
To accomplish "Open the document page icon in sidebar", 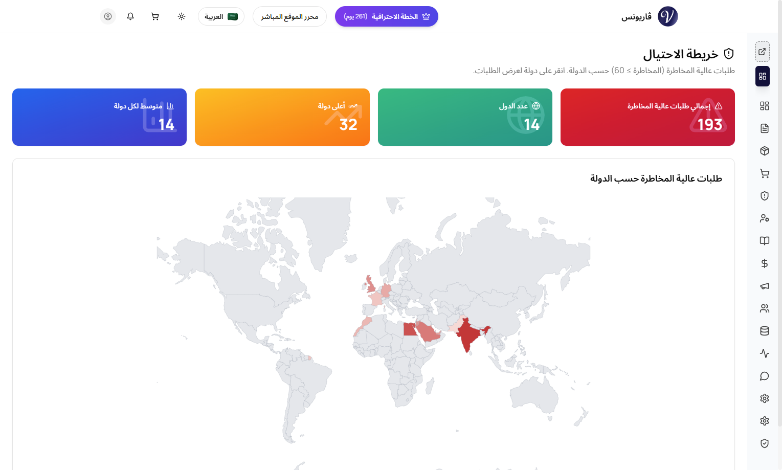I will 764,128.
